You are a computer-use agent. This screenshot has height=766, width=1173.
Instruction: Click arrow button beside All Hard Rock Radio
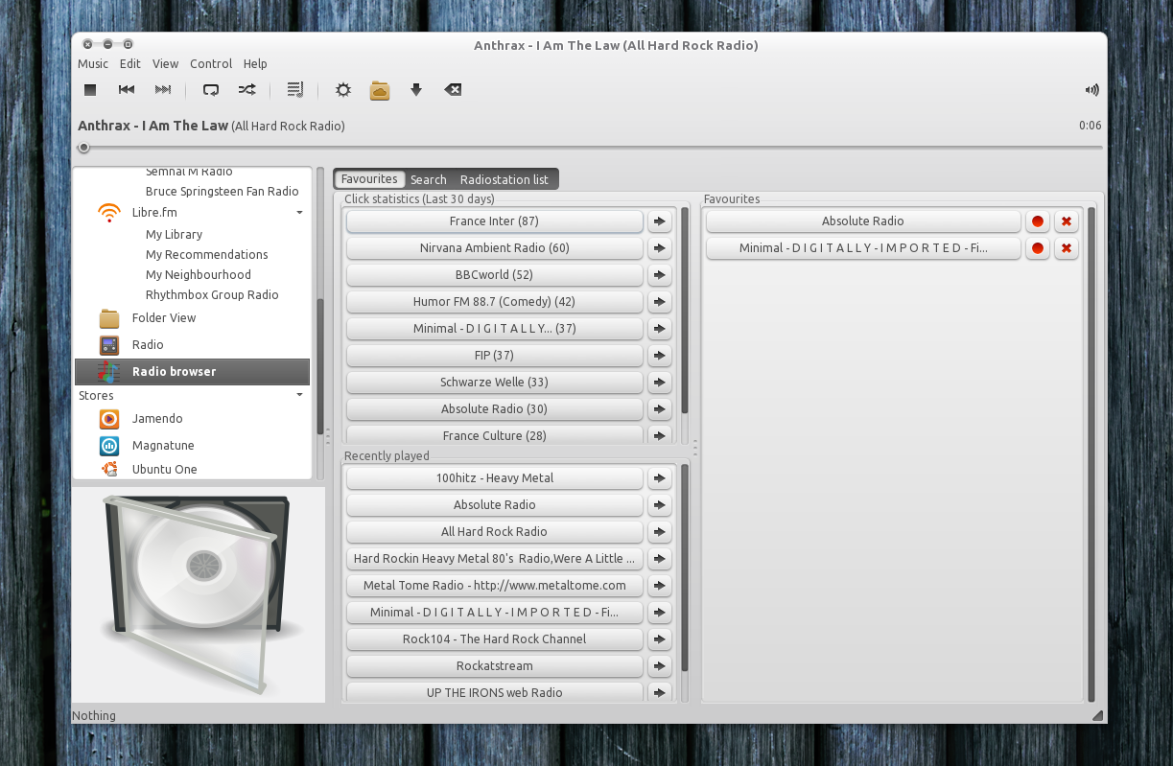coord(659,532)
